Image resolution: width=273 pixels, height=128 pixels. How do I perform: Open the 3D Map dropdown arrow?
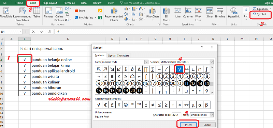tap(169, 20)
